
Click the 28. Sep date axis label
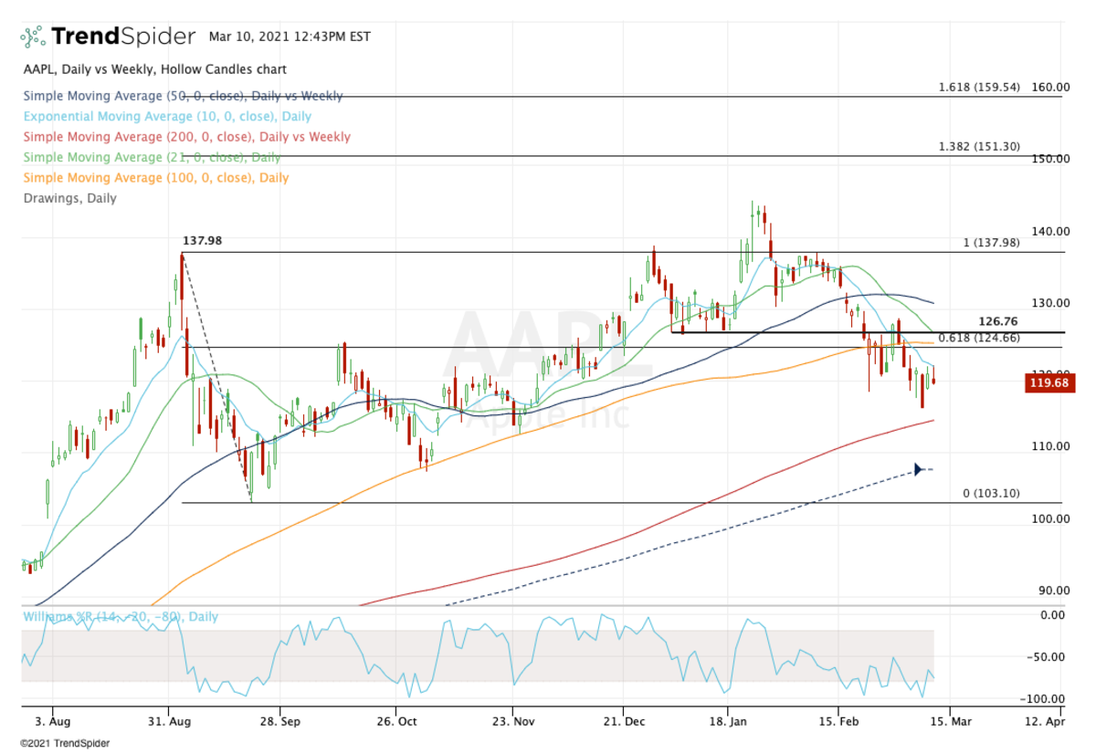tap(281, 719)
